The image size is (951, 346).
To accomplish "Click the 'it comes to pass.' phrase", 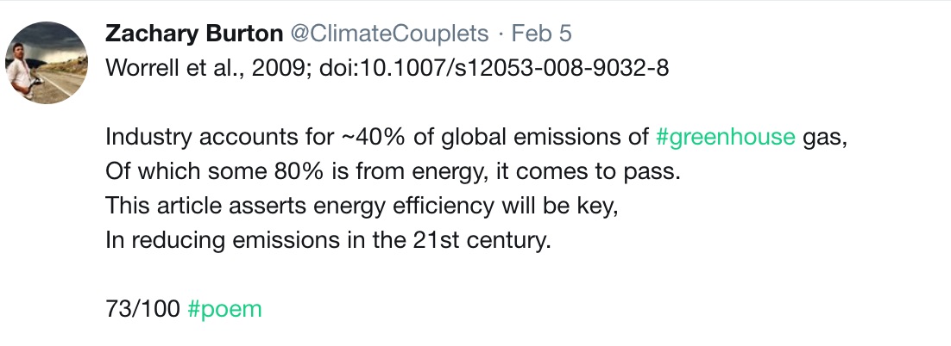I will (x=589, y=173).
